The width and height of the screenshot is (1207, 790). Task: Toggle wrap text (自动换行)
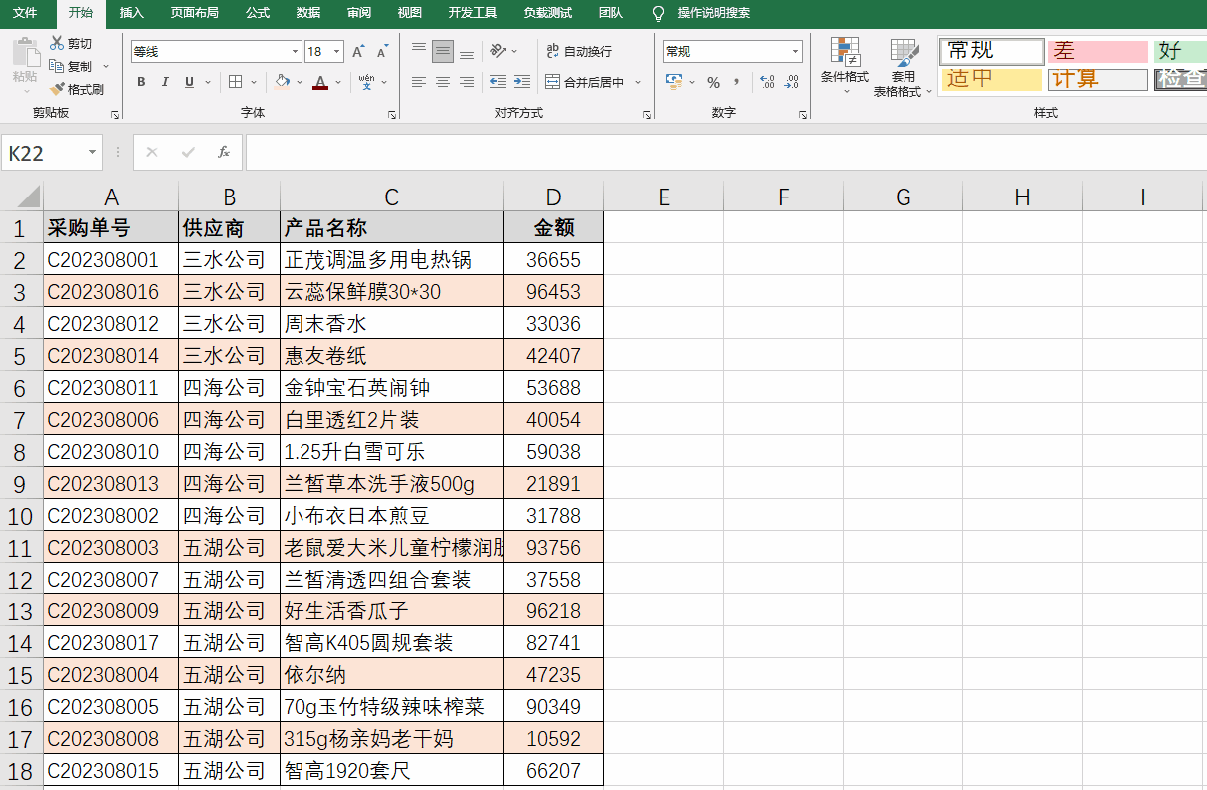pyautogui.click(x=579, y=51)
